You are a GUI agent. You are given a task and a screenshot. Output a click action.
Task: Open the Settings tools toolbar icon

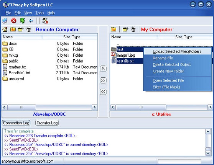pyautogui.click(x=45, y=21)
